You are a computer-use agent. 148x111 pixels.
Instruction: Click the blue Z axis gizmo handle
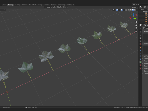(x=133, y=14)
